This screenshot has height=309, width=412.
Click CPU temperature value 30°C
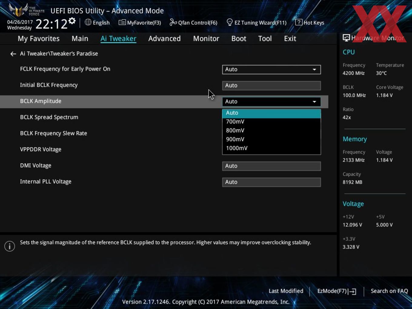tap(381, 73)
